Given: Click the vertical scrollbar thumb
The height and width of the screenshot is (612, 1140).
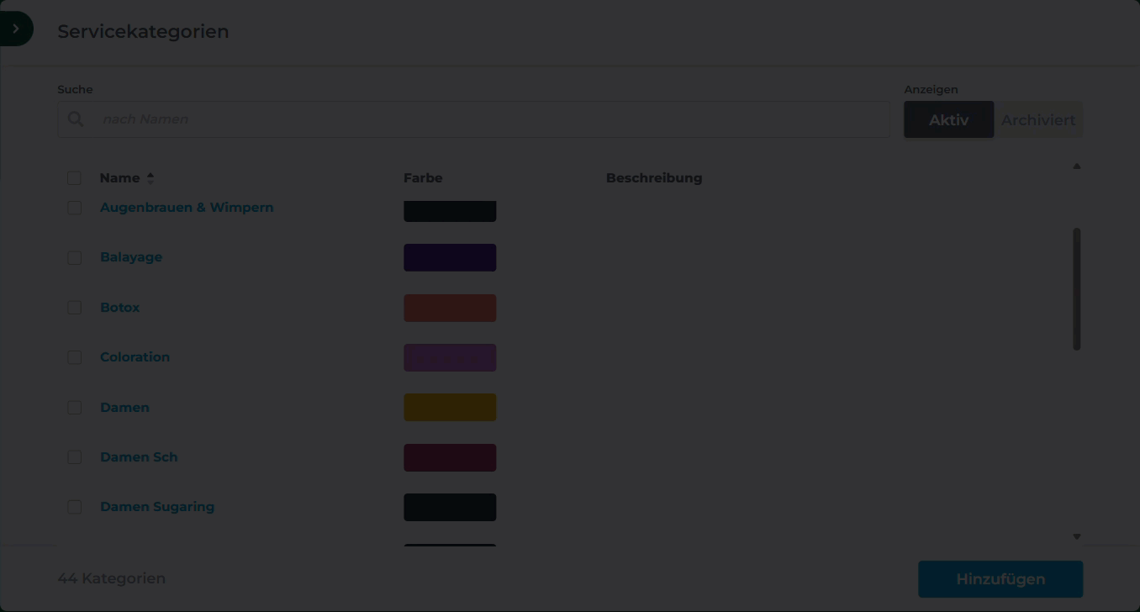Looking at the screenshot, I should click(1077, 289).
